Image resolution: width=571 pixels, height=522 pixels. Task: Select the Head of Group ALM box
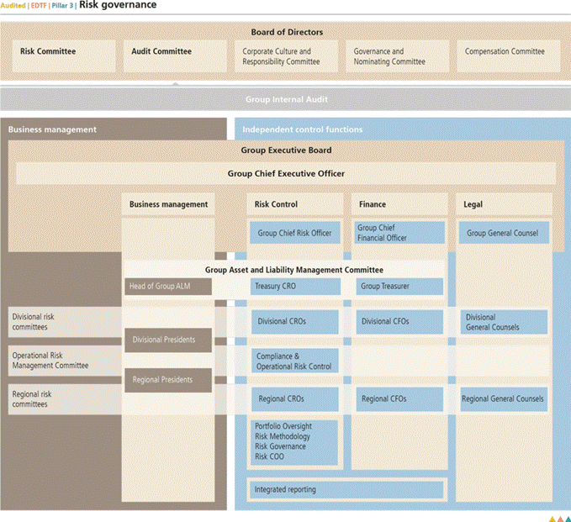(167, 287)
